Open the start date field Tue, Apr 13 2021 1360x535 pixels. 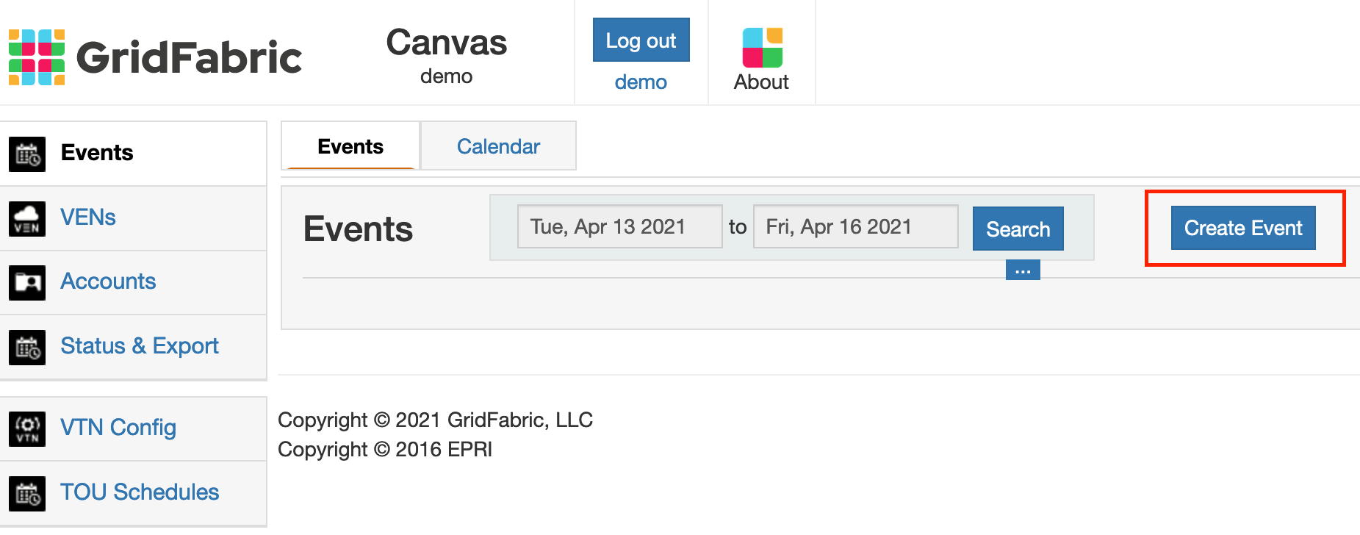[619, 226]
